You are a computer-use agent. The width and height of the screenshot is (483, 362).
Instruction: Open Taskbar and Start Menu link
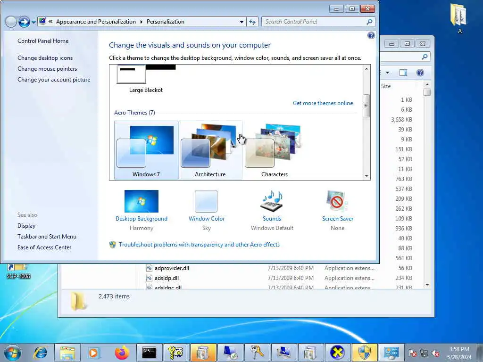pos(47,237)
